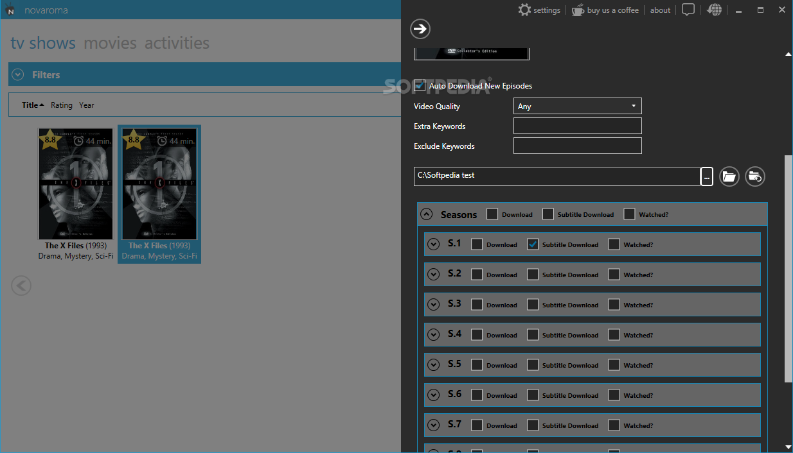Expand season S.6 episodes

point(434,395)
